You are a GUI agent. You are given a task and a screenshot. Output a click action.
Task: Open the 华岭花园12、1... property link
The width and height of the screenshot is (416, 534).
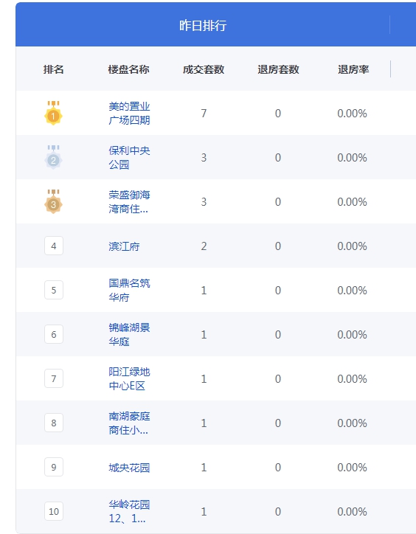point(129,512)
